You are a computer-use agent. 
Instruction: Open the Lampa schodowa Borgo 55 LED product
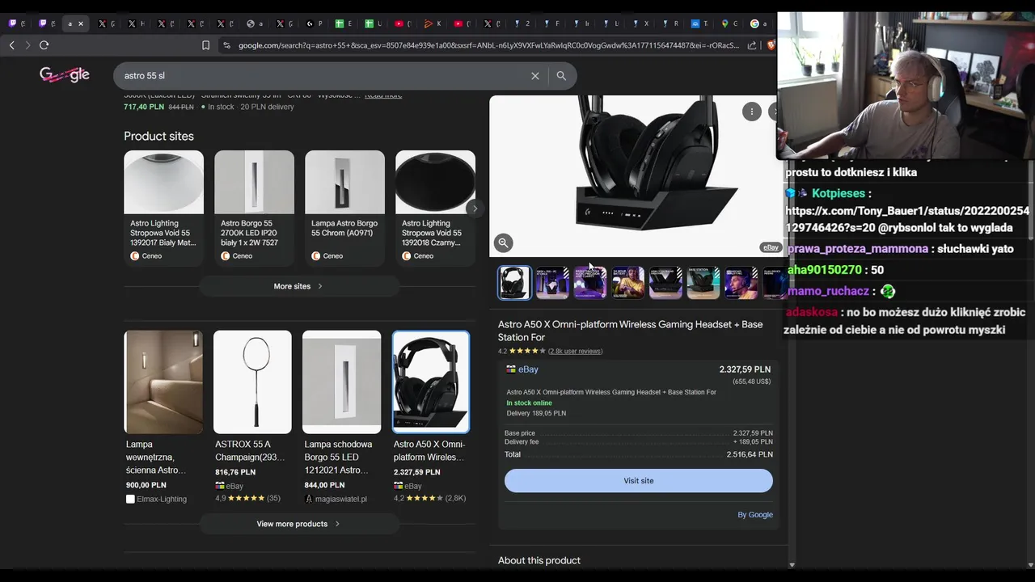pyautogui.click(x=341, y=418)
